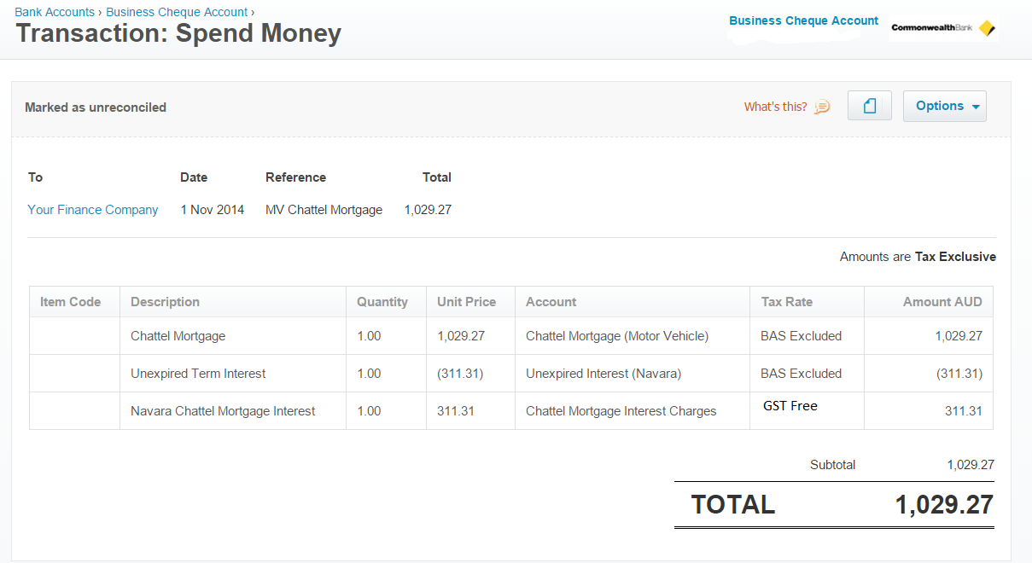Viewport: 1032px width, 563px height.
Task: Click the Item Code column header
Action: [70, 302]
